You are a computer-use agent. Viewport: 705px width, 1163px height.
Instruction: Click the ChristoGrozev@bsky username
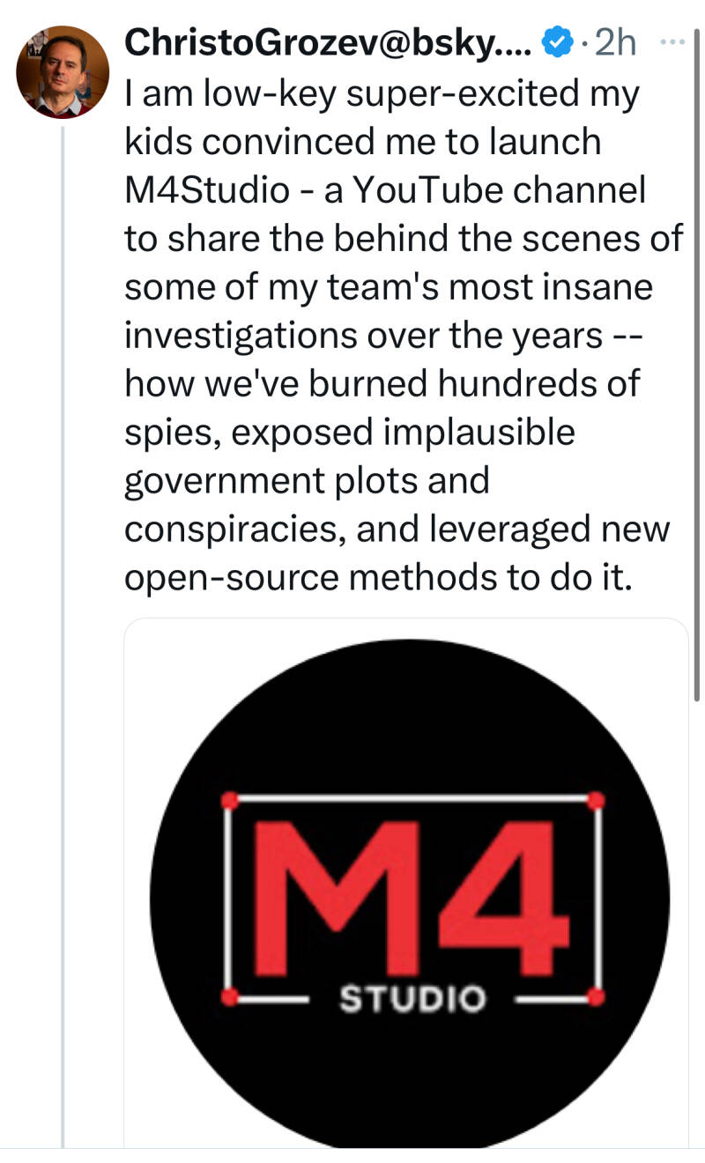(x=328, y=41)
